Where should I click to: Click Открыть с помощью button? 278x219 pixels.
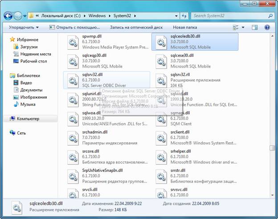point(74,28)
